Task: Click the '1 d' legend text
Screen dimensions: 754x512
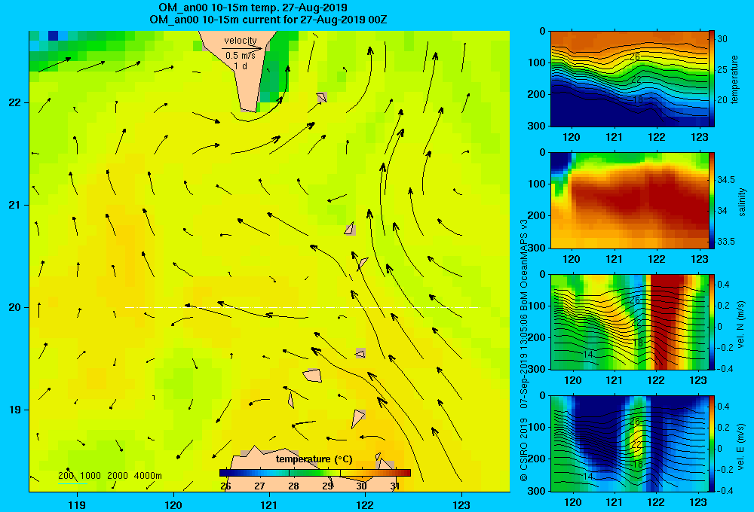Action: point(241,66)
